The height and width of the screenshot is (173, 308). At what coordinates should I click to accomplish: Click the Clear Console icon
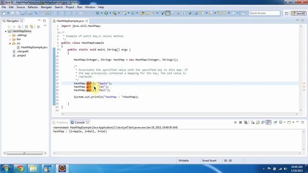(253, 123)
